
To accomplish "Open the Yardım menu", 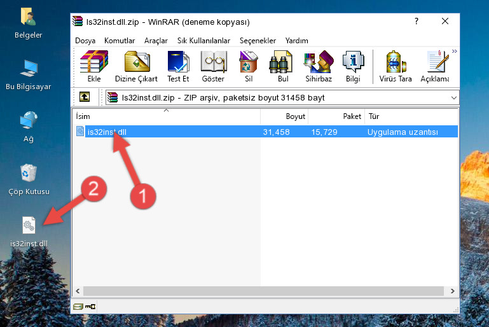I will point(296,41).
